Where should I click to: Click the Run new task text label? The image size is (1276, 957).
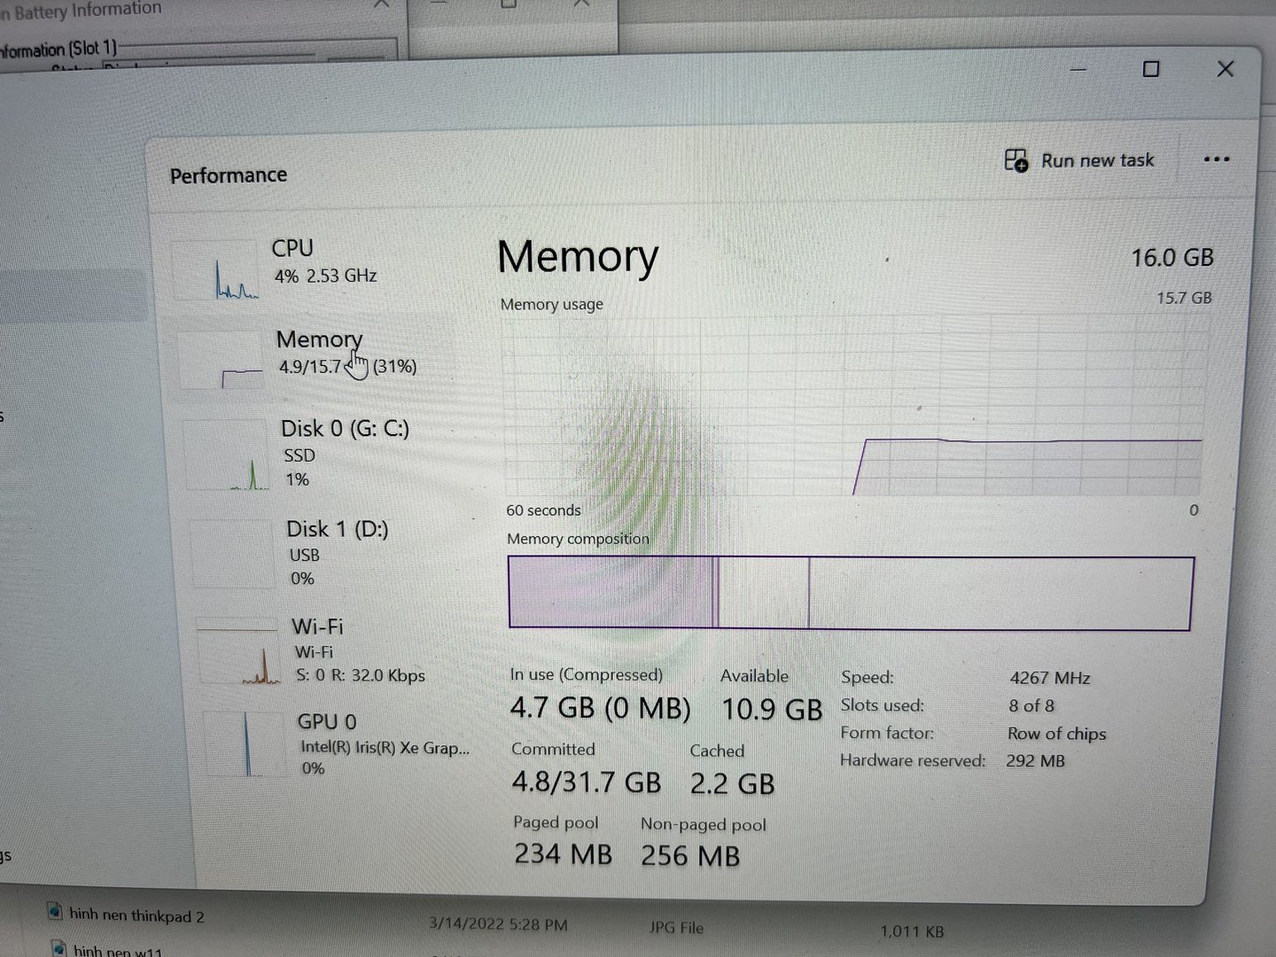pos(1097,160)
